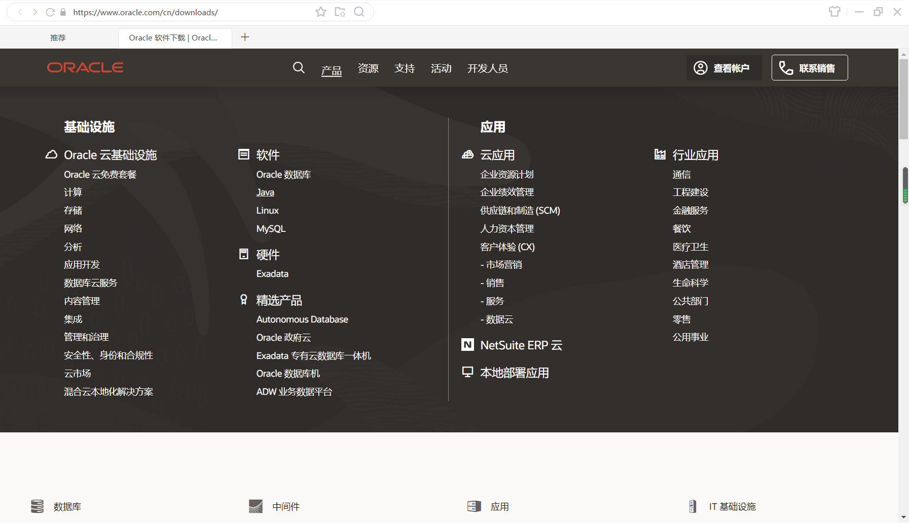Image resolution: width=909 pixels, height=523 pixels.
Task: Bookmark page with the star icon
Action: [x=321, y=12]
